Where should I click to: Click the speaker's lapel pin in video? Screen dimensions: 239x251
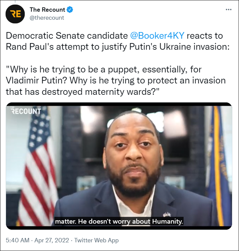[x=167, y=214]
